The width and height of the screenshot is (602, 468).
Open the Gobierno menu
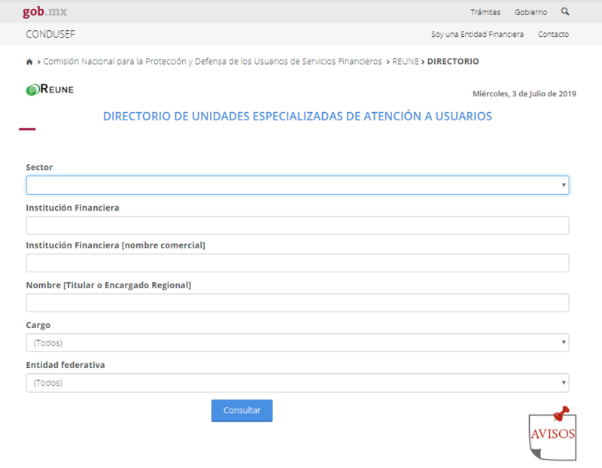[x=531, y=12]
